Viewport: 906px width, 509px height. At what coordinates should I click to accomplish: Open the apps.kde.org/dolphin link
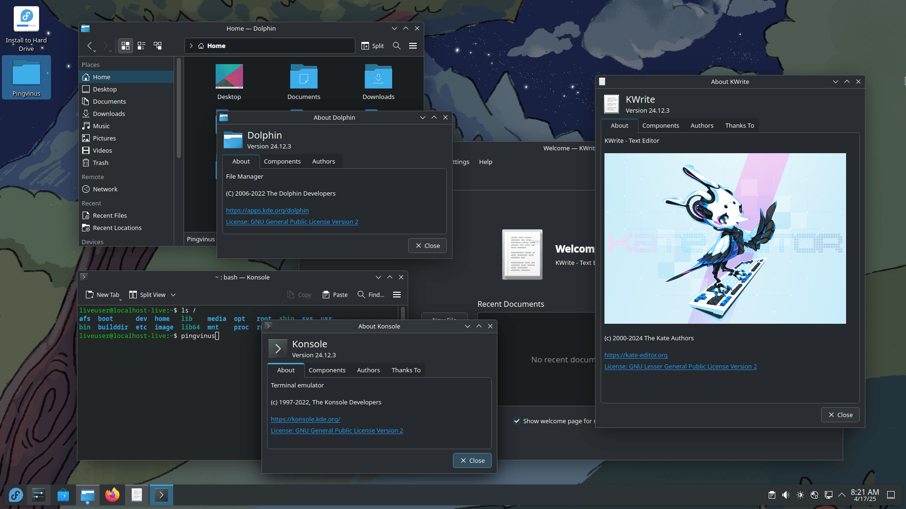[x=267, y=210]
